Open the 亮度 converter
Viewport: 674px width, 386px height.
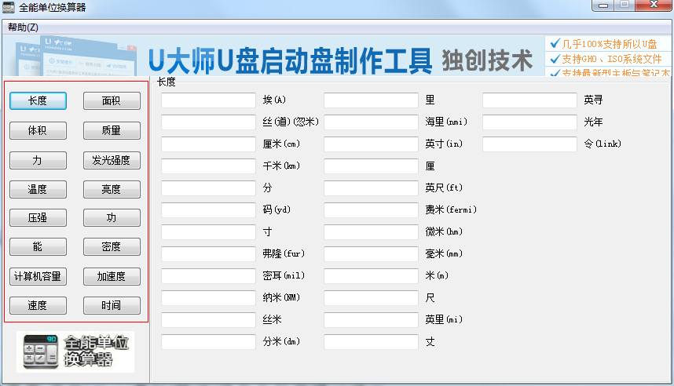112,189
